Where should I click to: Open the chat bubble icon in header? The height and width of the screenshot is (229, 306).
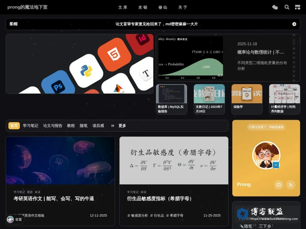[x=275, y=7]
